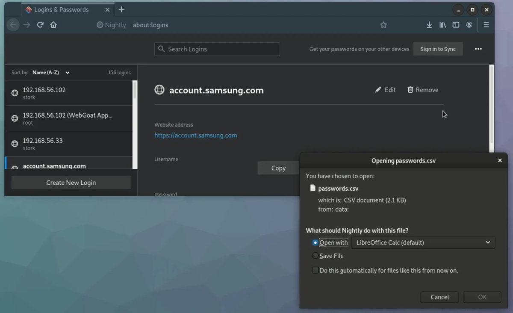Select the Open with radio button
513x313 pixels.
pos(315,242)
